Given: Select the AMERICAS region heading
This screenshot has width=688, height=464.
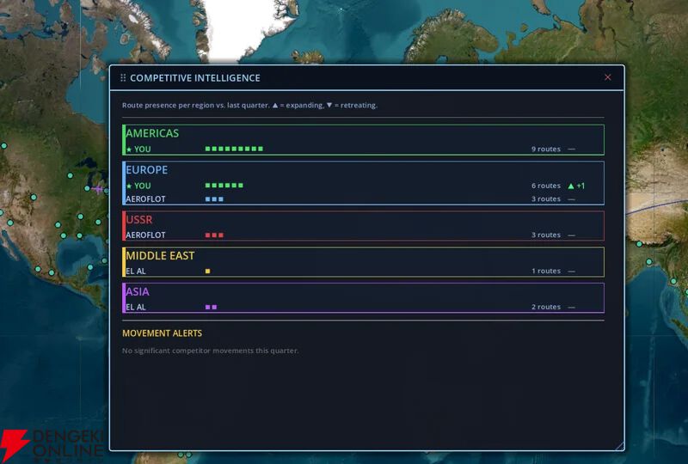Looking at the screenshot, I should [x=152, y=133].
